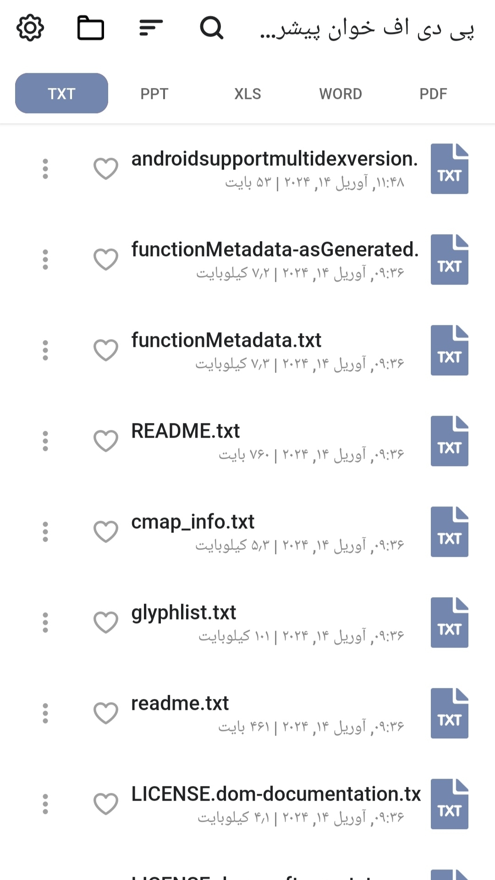Select the XLS tab
Viewport: 495px width, 880px height.
coord(247,93)
